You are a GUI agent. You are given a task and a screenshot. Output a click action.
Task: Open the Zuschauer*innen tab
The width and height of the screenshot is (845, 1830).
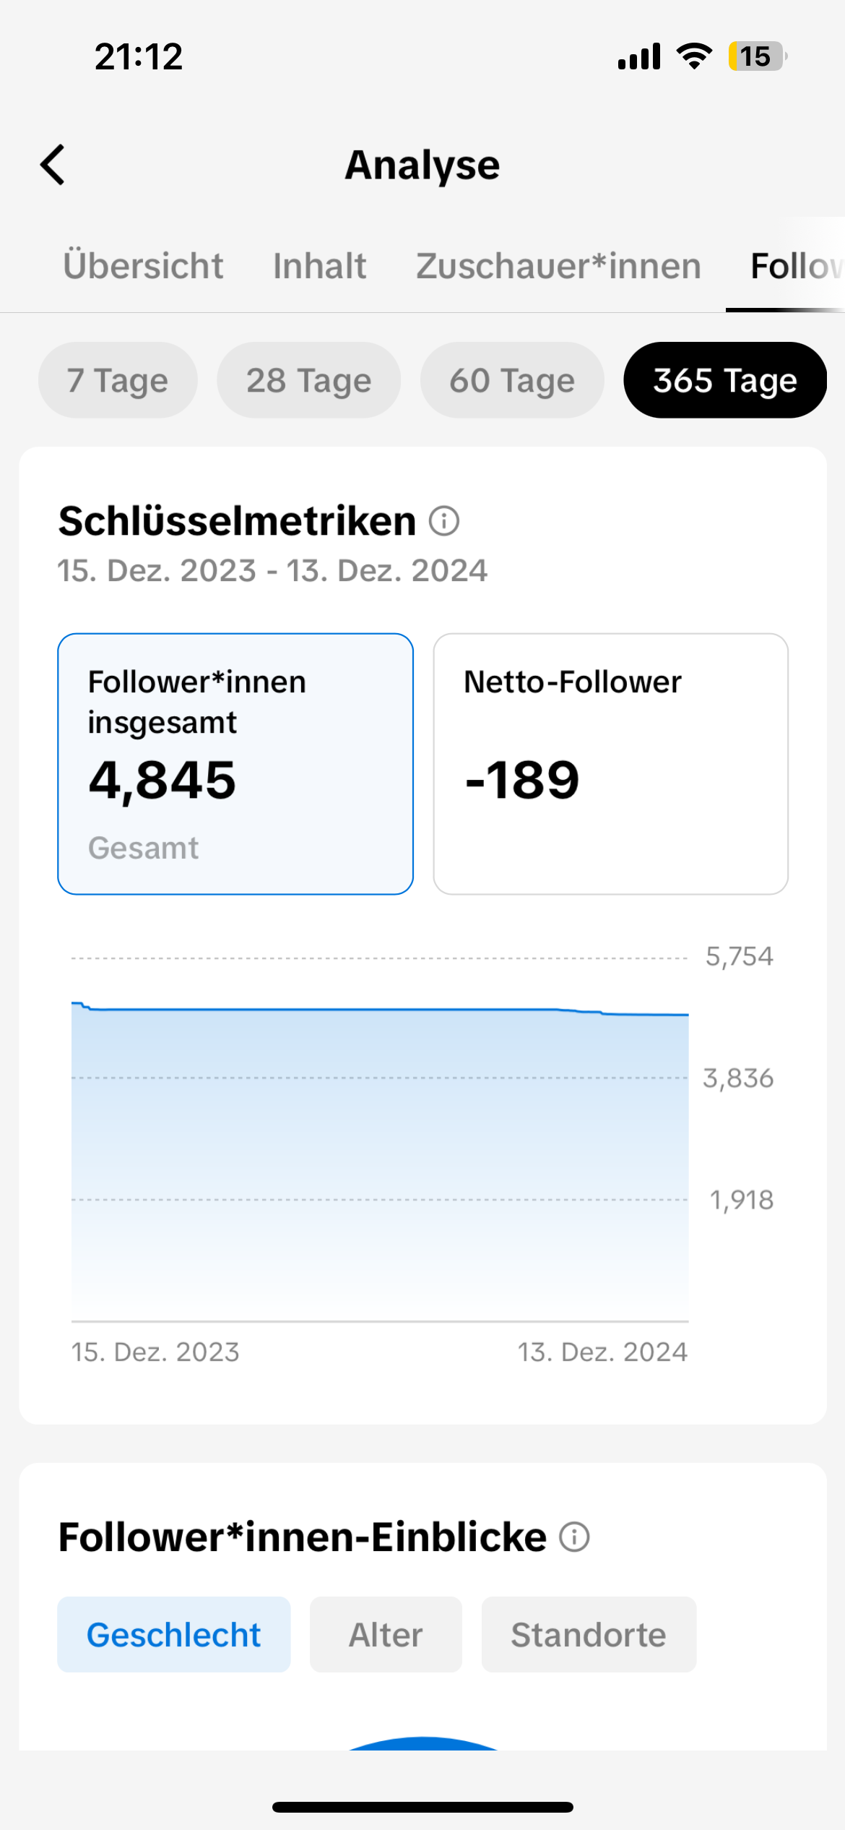click(x=558, y=265)
